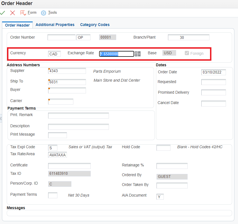The height and width of the screenshot is (224, 238).
Task: Click the green OK checkmark icon
Action: (3, 13)
